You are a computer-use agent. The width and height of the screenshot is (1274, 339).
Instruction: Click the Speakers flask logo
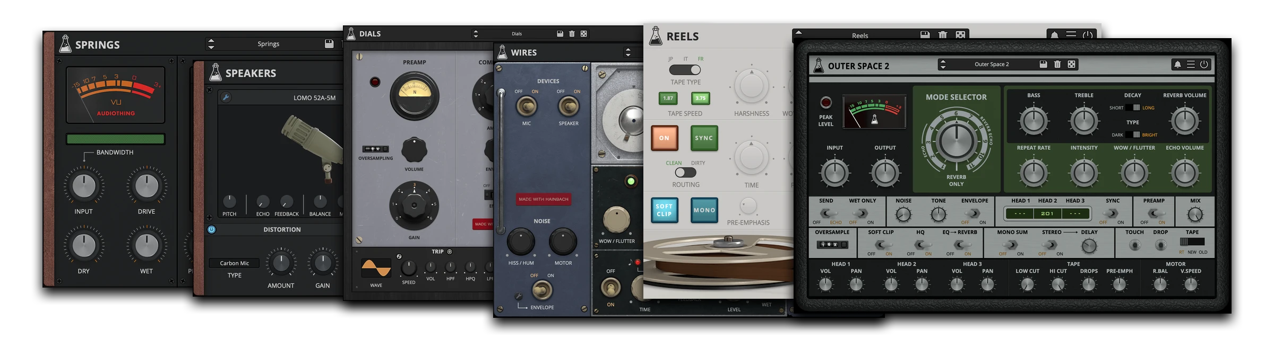pos(215,73)
